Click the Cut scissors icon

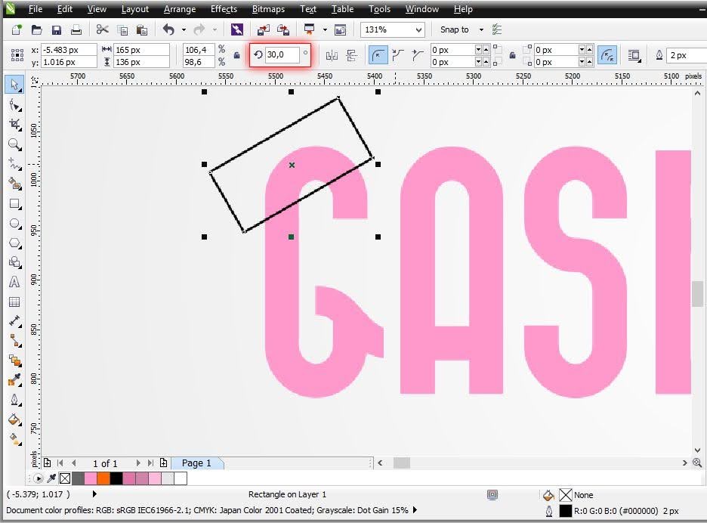click(103, 29)
